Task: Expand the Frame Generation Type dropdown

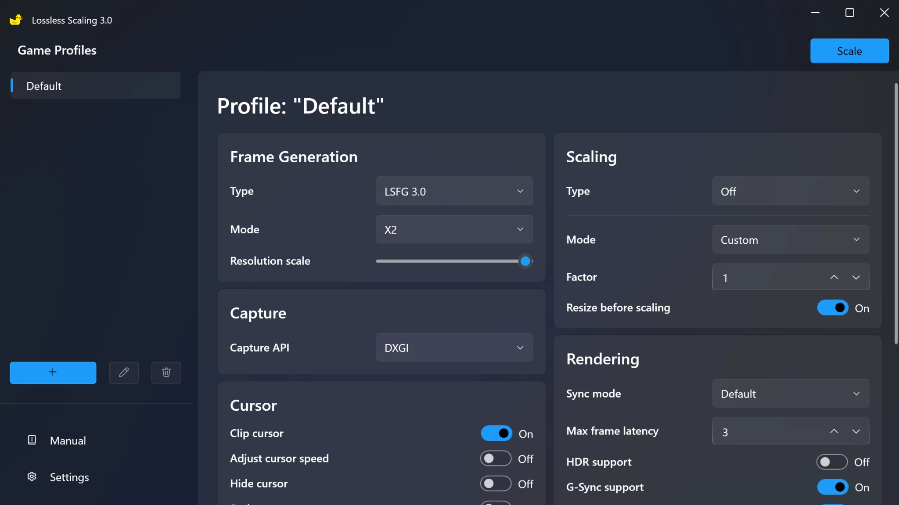Action: click(454, 191)
